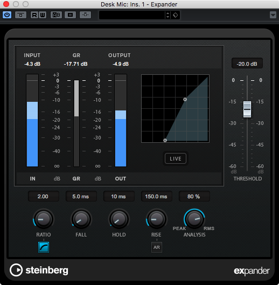
Task: Click the Fall value field 5.0 ms
Action: pyautogui.click(x=81, y=196)
